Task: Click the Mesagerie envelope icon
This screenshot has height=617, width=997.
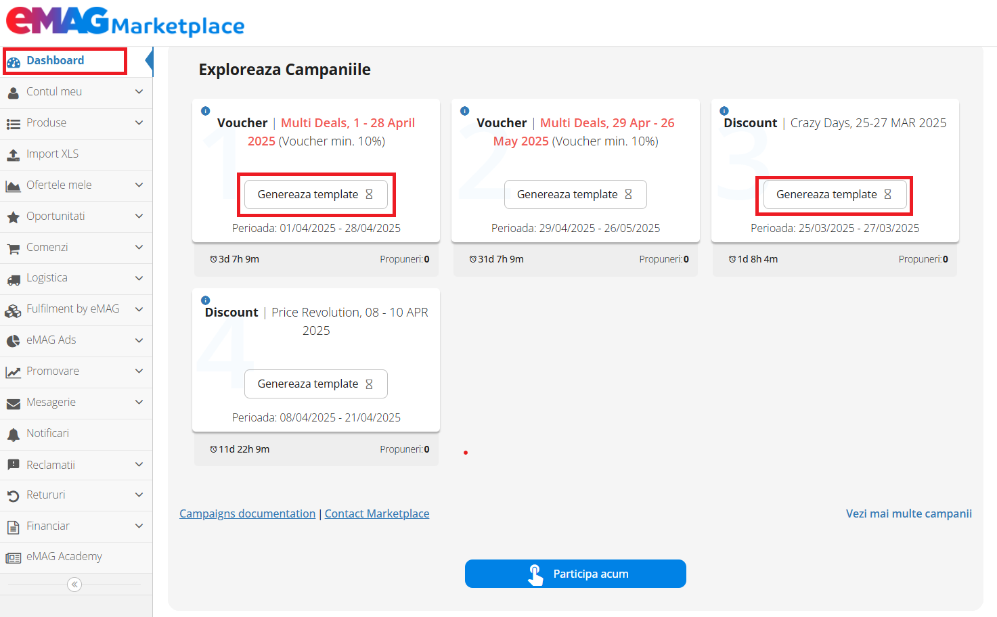Action: 14,404
